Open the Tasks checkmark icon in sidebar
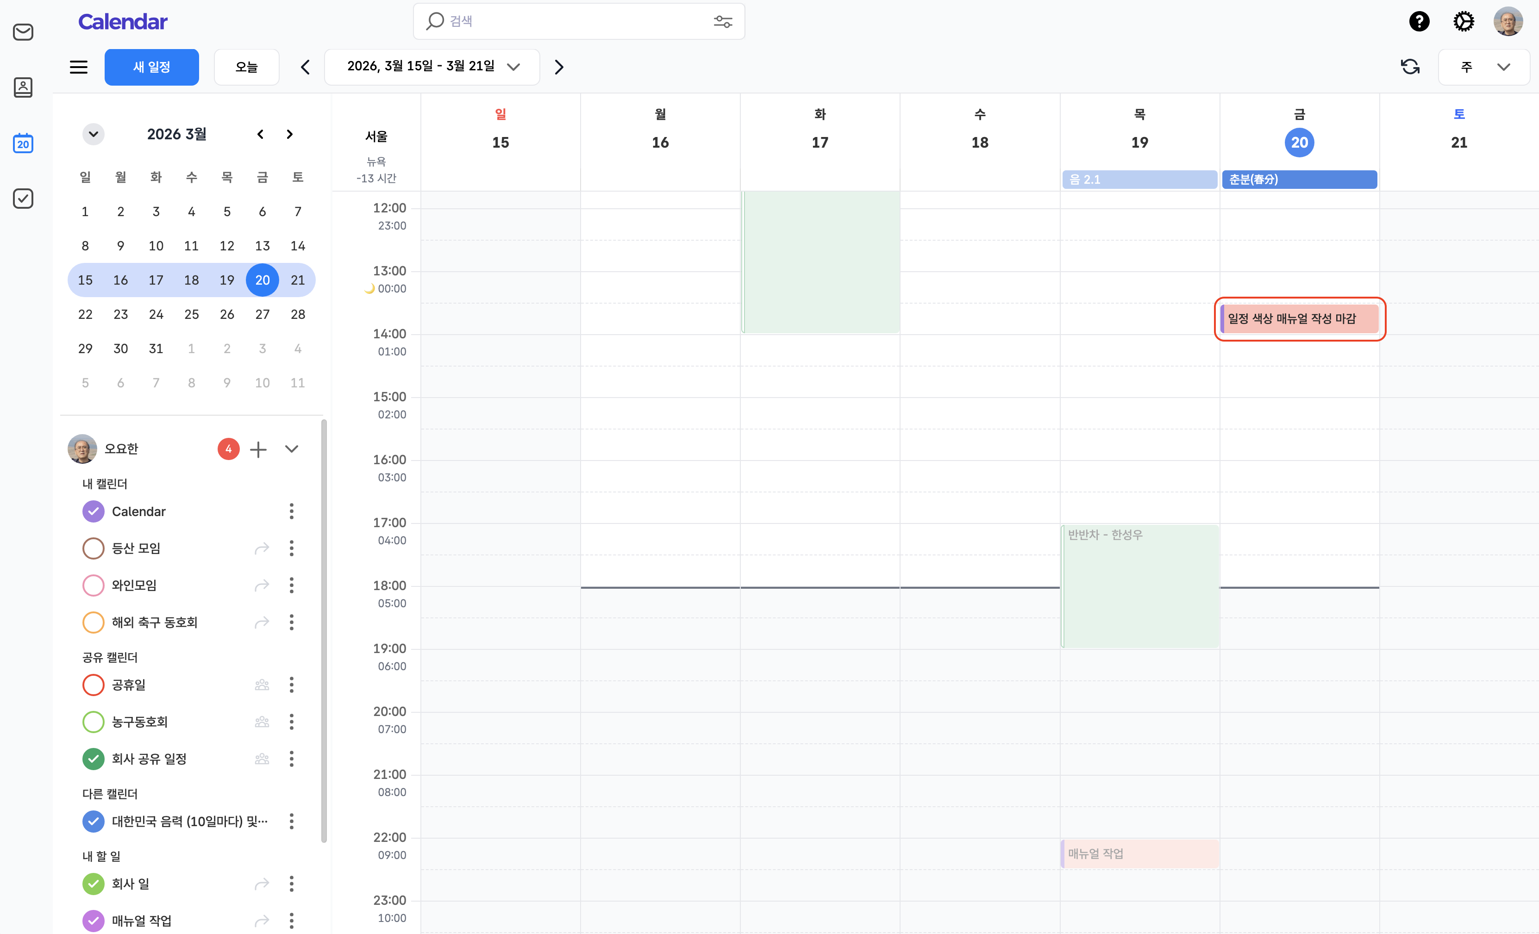This screenshot has height=934, width=1539. [23, 199]
